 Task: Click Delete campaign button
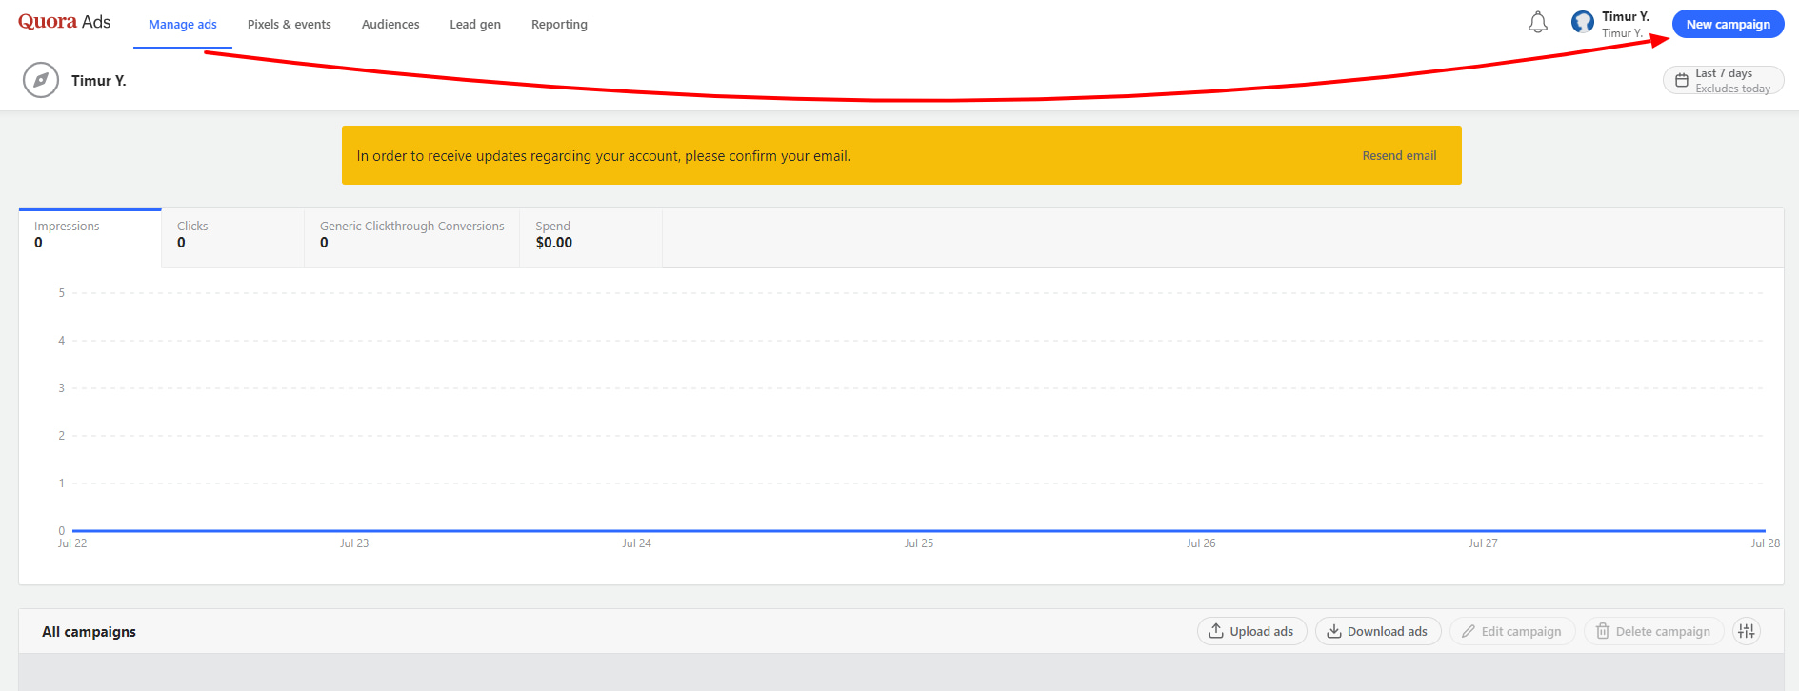(x=1653, y=631)
